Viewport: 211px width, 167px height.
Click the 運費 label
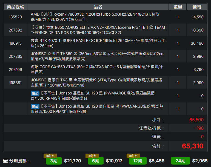click(x=158, y=137)
